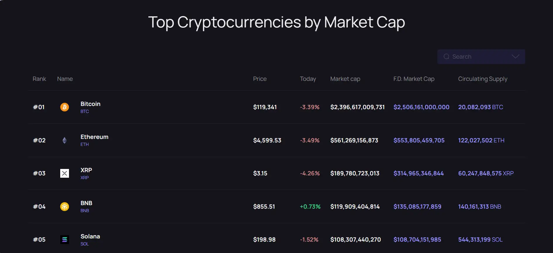Click the BNB ticker symbol label
This screenshot has width=553, height=253.
(85, 211)
